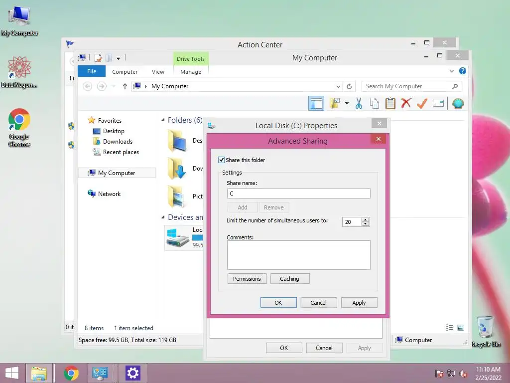The height and width of the screenshot is (383, 510).
Task: Click Cancel in Advanced Sharing dialog
Action: [318, 303]
